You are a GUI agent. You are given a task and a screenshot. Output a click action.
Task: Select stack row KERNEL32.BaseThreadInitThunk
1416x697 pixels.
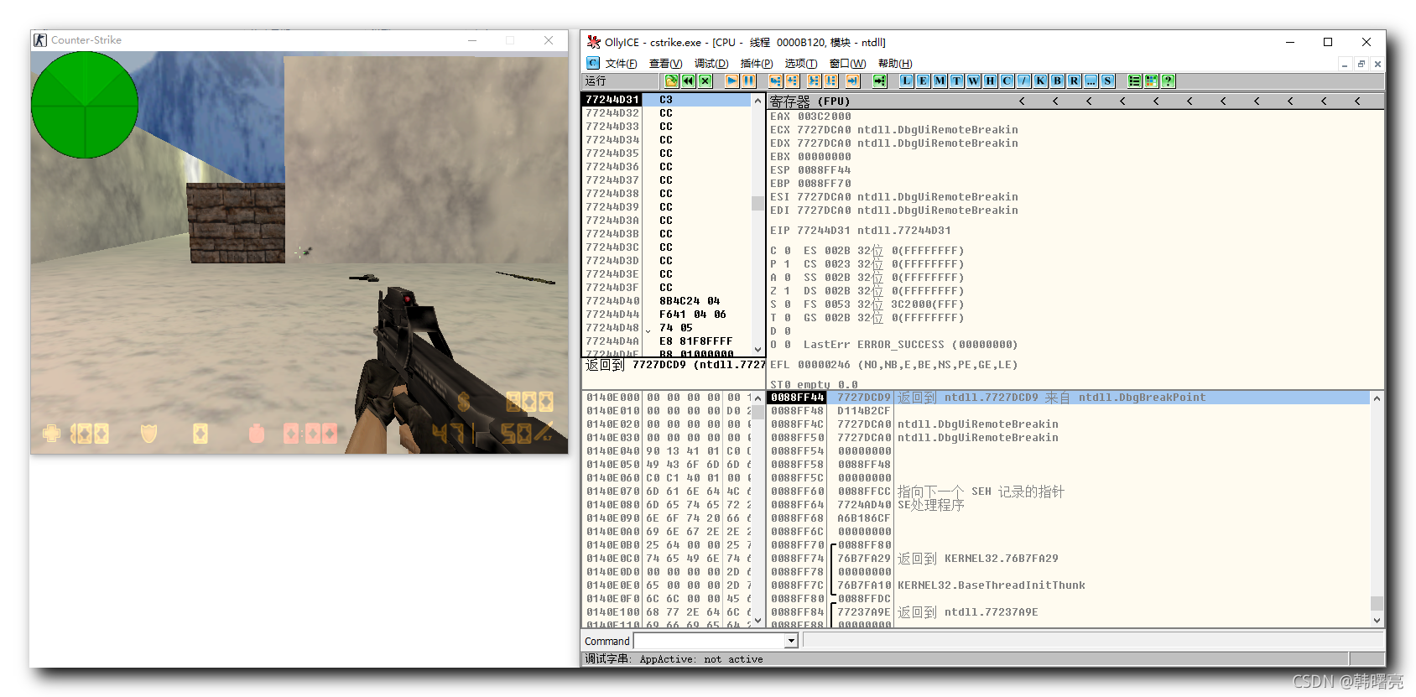1068,585
